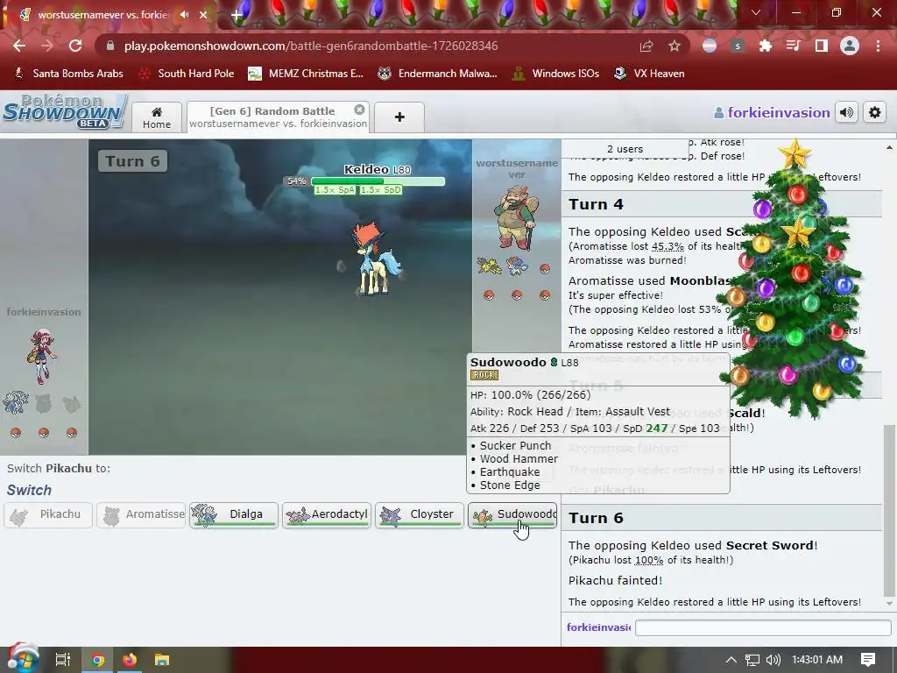Switch to Dialga
897x673 pixels.
pos(234,514)
